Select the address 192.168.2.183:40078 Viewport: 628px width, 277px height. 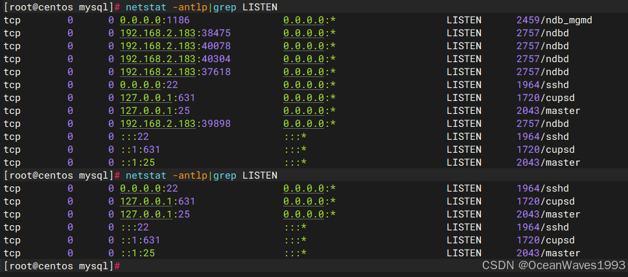click(x=175, y=46)
